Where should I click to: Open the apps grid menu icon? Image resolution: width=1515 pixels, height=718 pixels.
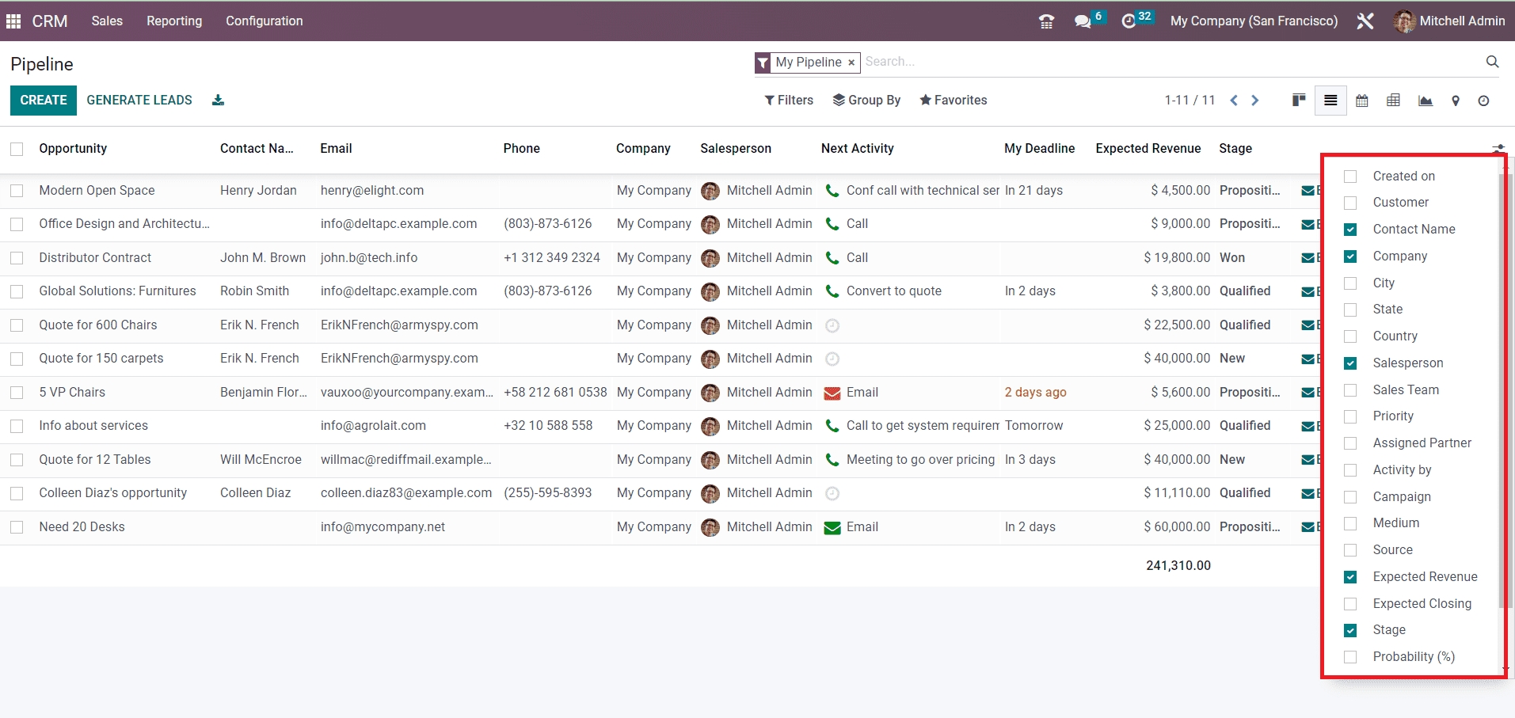tap(13, 21)
